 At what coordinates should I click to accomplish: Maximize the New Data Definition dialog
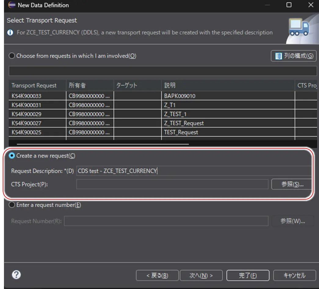[289, 5]
